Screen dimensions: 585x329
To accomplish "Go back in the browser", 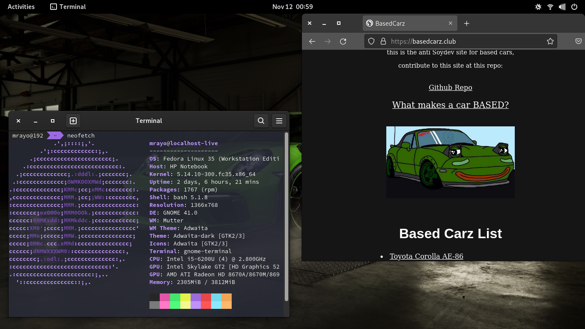I will tap(312, 42).
